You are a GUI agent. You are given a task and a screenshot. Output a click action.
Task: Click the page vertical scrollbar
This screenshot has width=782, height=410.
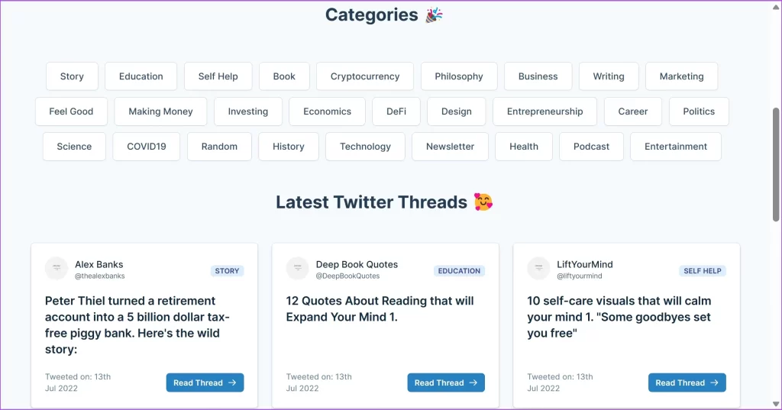tap(776, 164)
